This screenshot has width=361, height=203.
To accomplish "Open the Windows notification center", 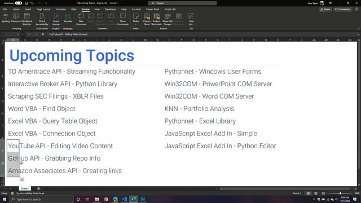I will [355, 199].
